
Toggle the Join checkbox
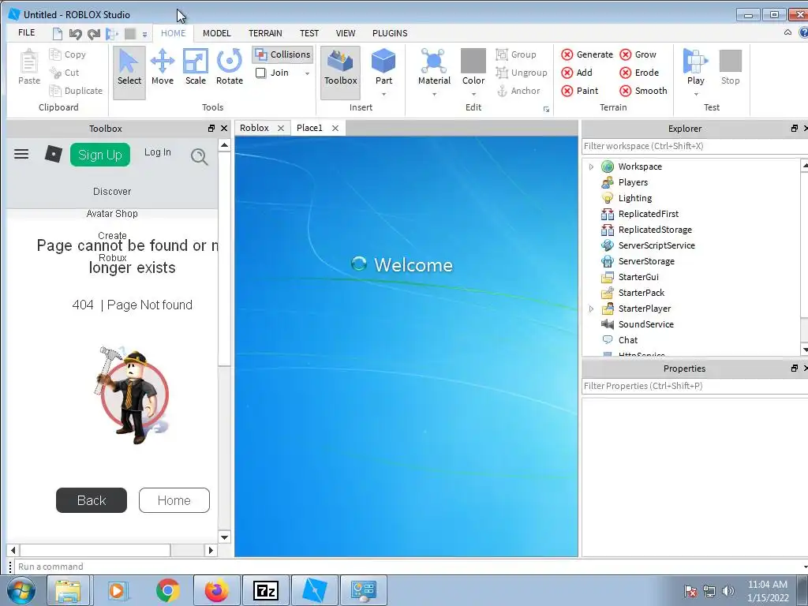tap(260, 73)
